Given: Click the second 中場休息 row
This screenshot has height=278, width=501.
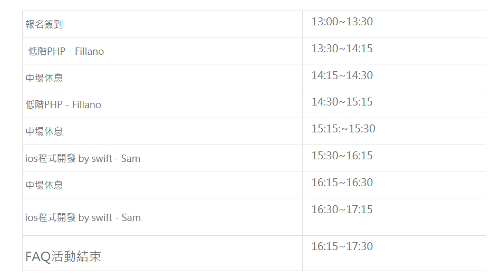Looking at the screenshot, I should point(162,131).
